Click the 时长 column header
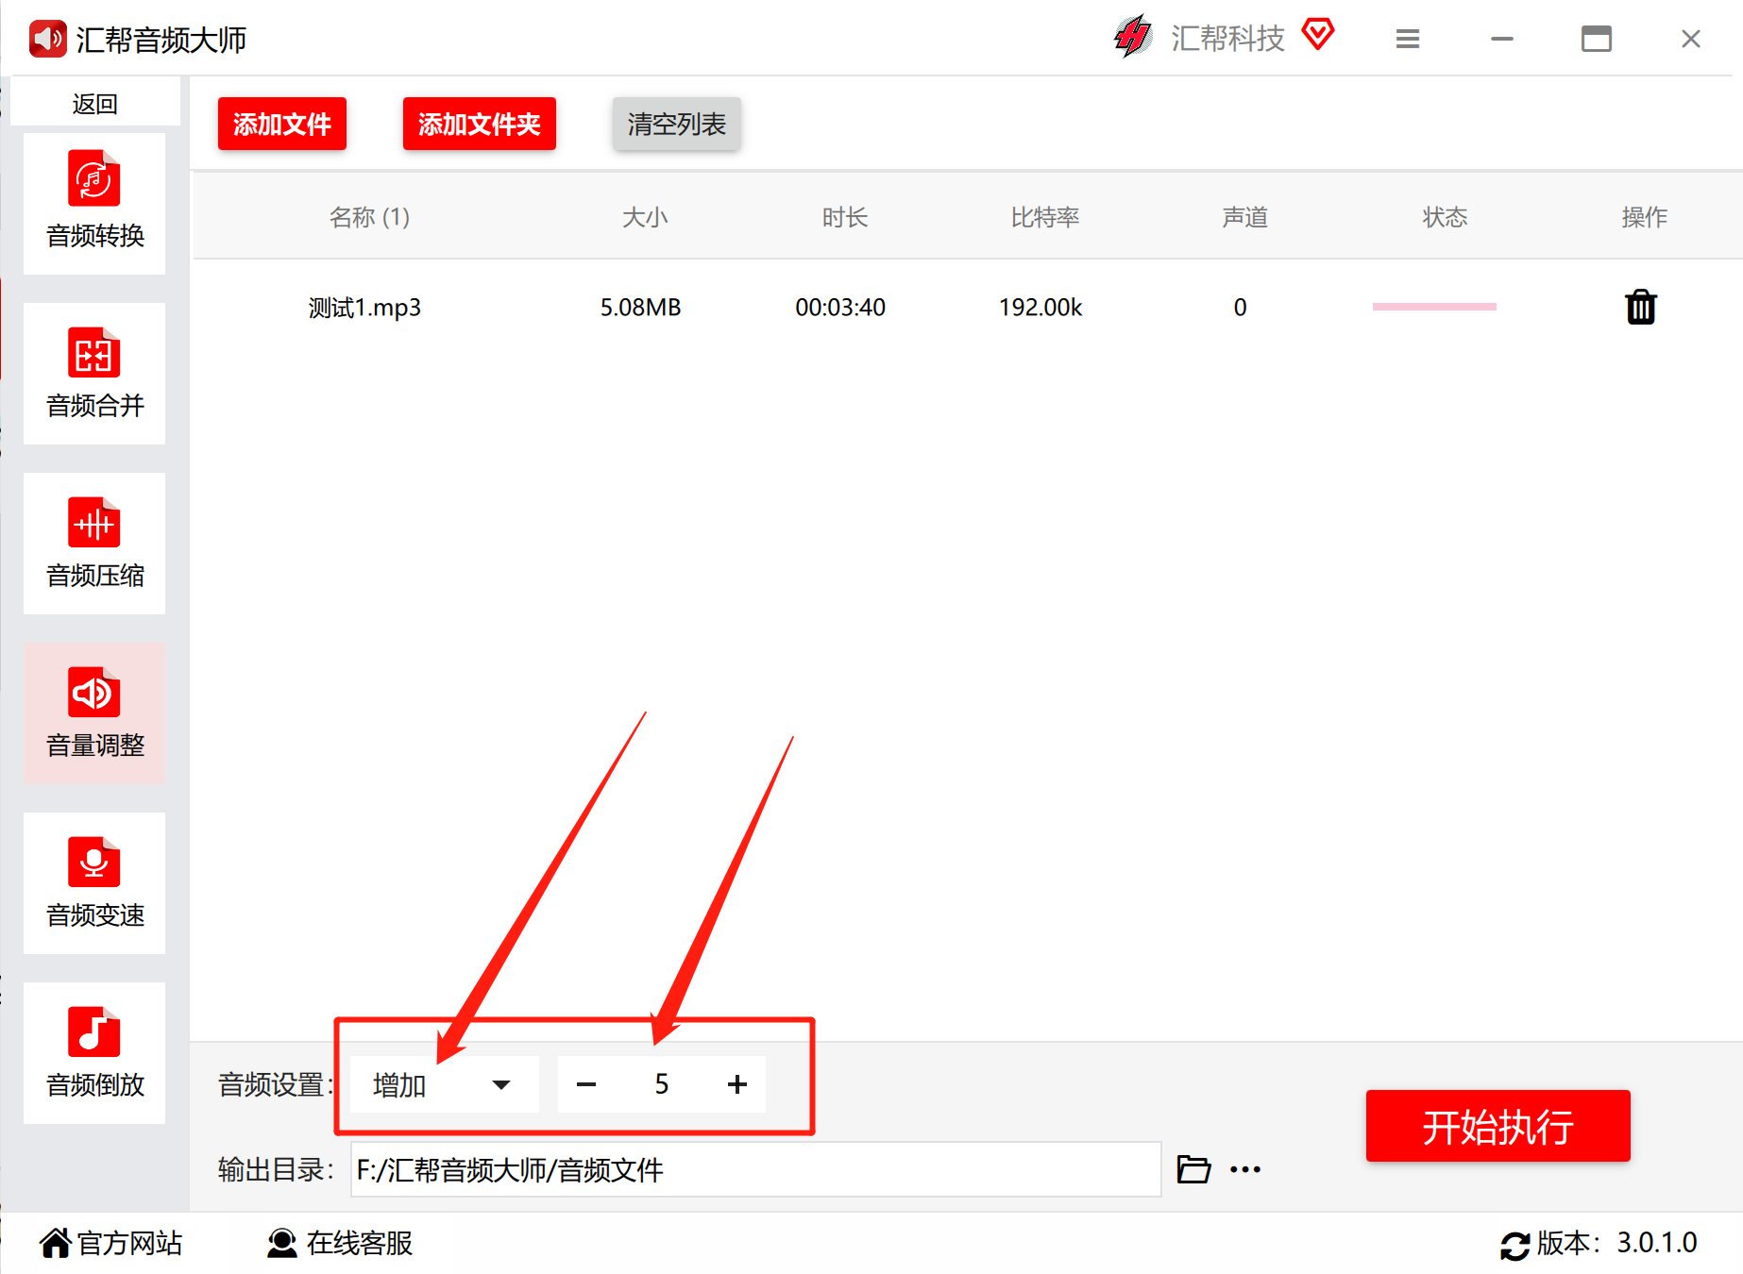Image resolution: width=1743 pixels, height=1274 pixels. point(845,217)
